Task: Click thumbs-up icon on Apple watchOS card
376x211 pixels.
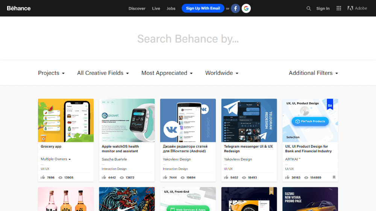Action: (x=104, y=177)
